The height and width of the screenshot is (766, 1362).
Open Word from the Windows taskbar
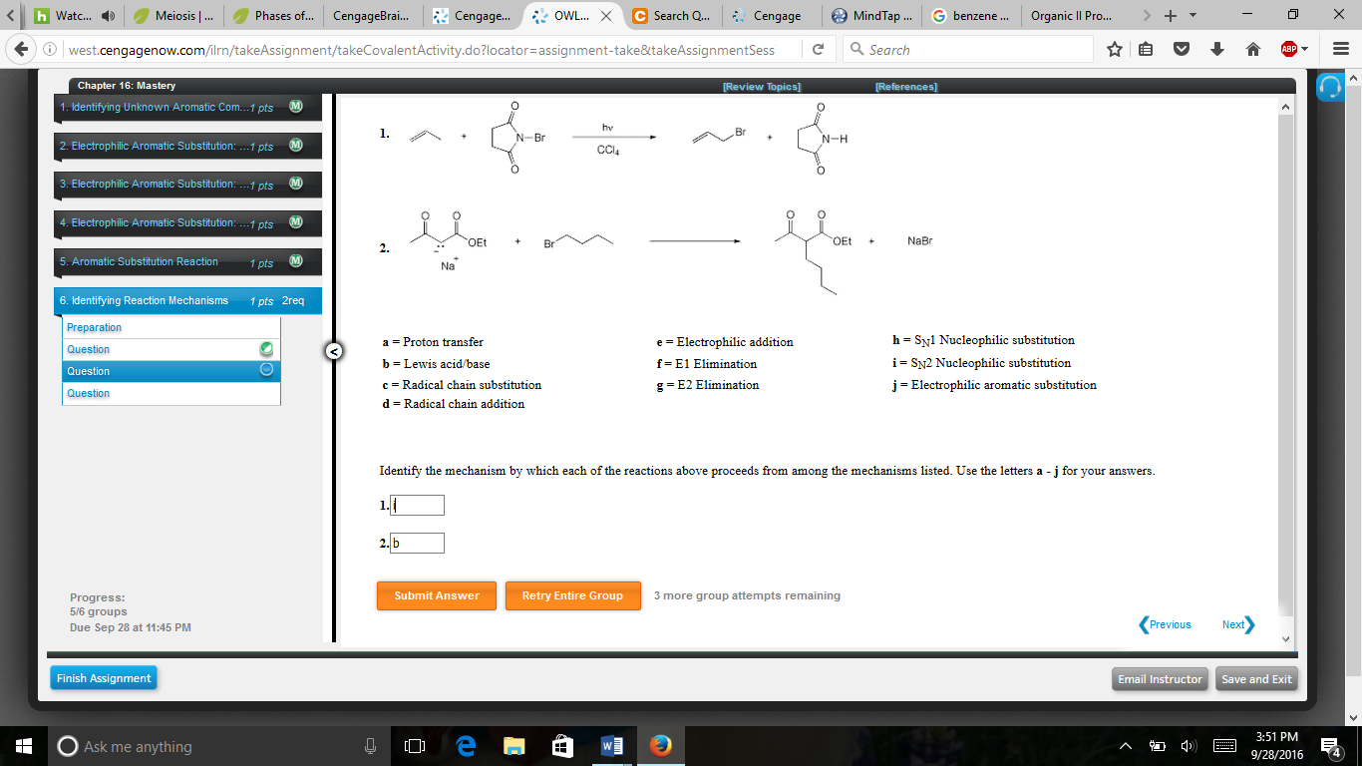point(611,745)
